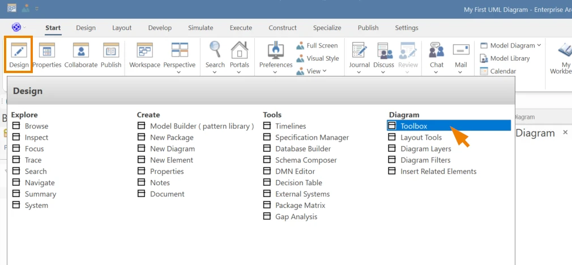Click the Design ribbon icon
Viewport: 572px width, 265px height.
click(19, 50)
